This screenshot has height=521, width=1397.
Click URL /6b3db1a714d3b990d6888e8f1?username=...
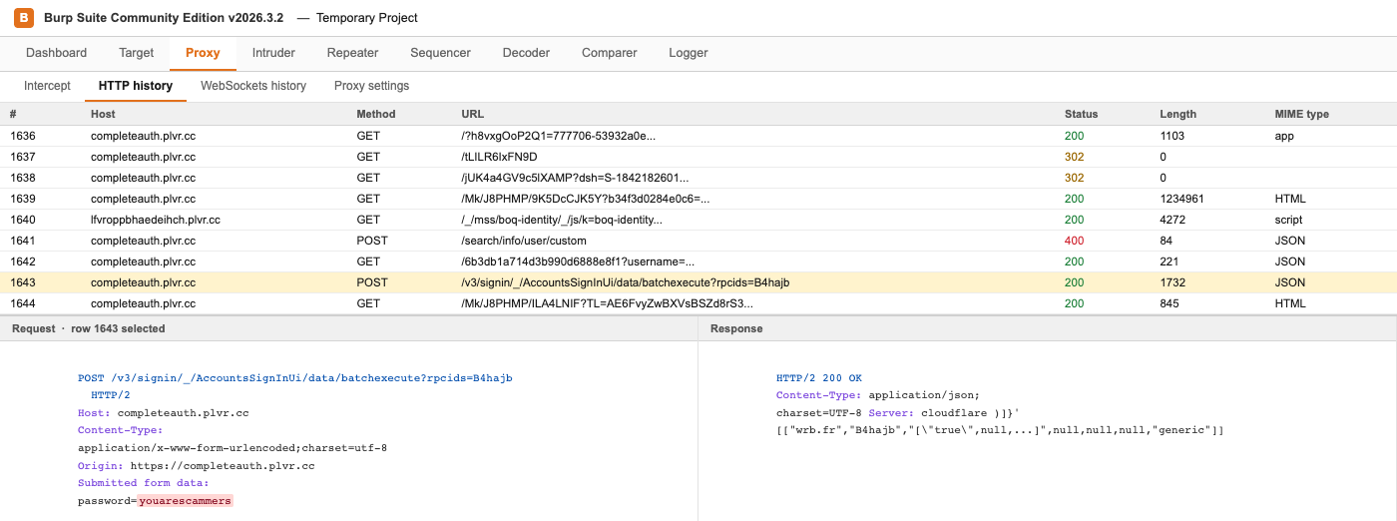click(578, 261)
